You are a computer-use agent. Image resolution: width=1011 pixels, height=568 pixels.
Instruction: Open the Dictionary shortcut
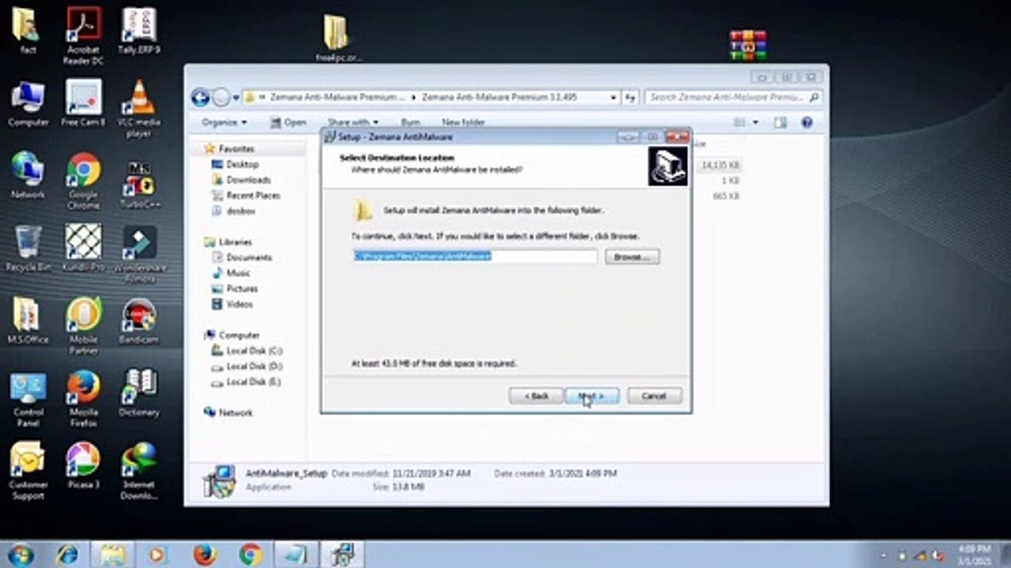pos(139,393)
